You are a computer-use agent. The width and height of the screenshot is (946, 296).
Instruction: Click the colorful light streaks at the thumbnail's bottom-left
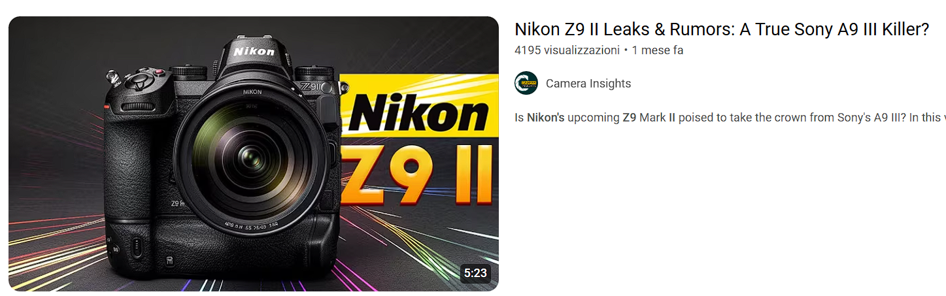pyautogui.click(x=52, y=255)
